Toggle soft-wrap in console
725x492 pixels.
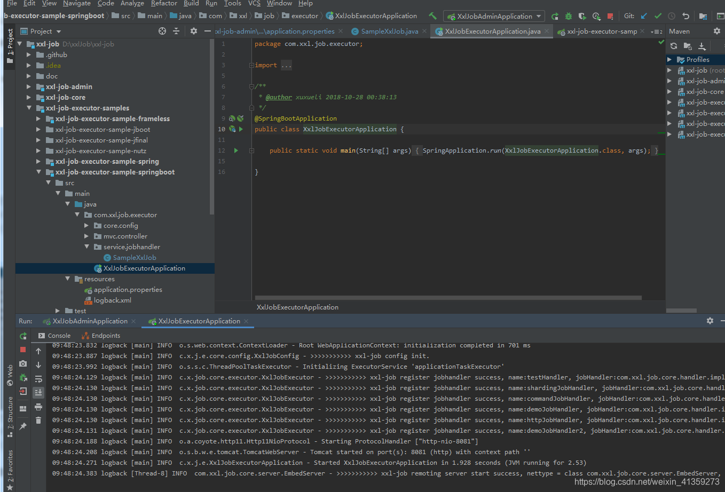tap(38, 379)
